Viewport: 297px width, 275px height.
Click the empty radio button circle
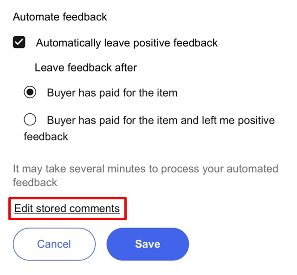[x=30, y=120]
